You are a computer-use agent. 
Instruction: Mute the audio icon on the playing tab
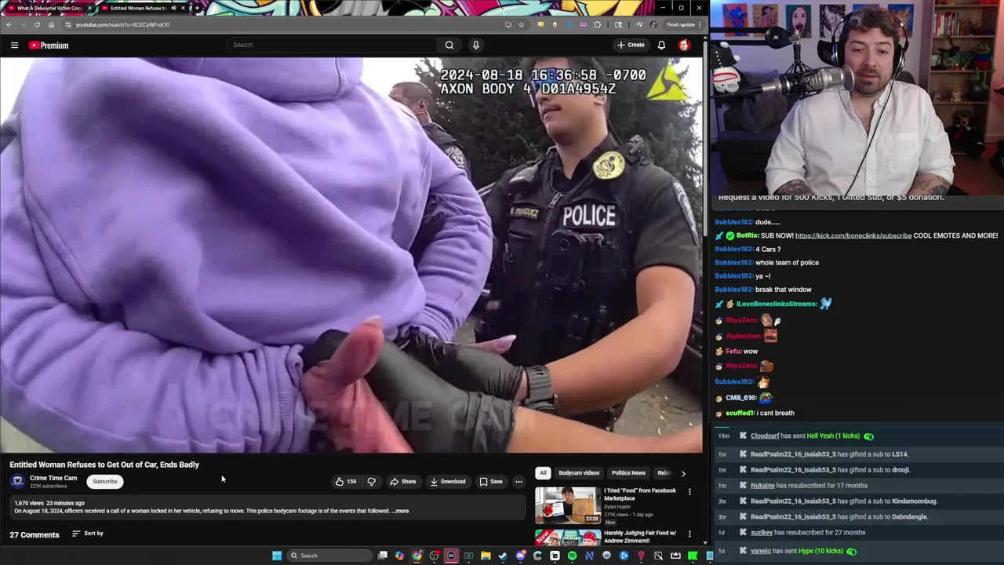click(173, 8)
